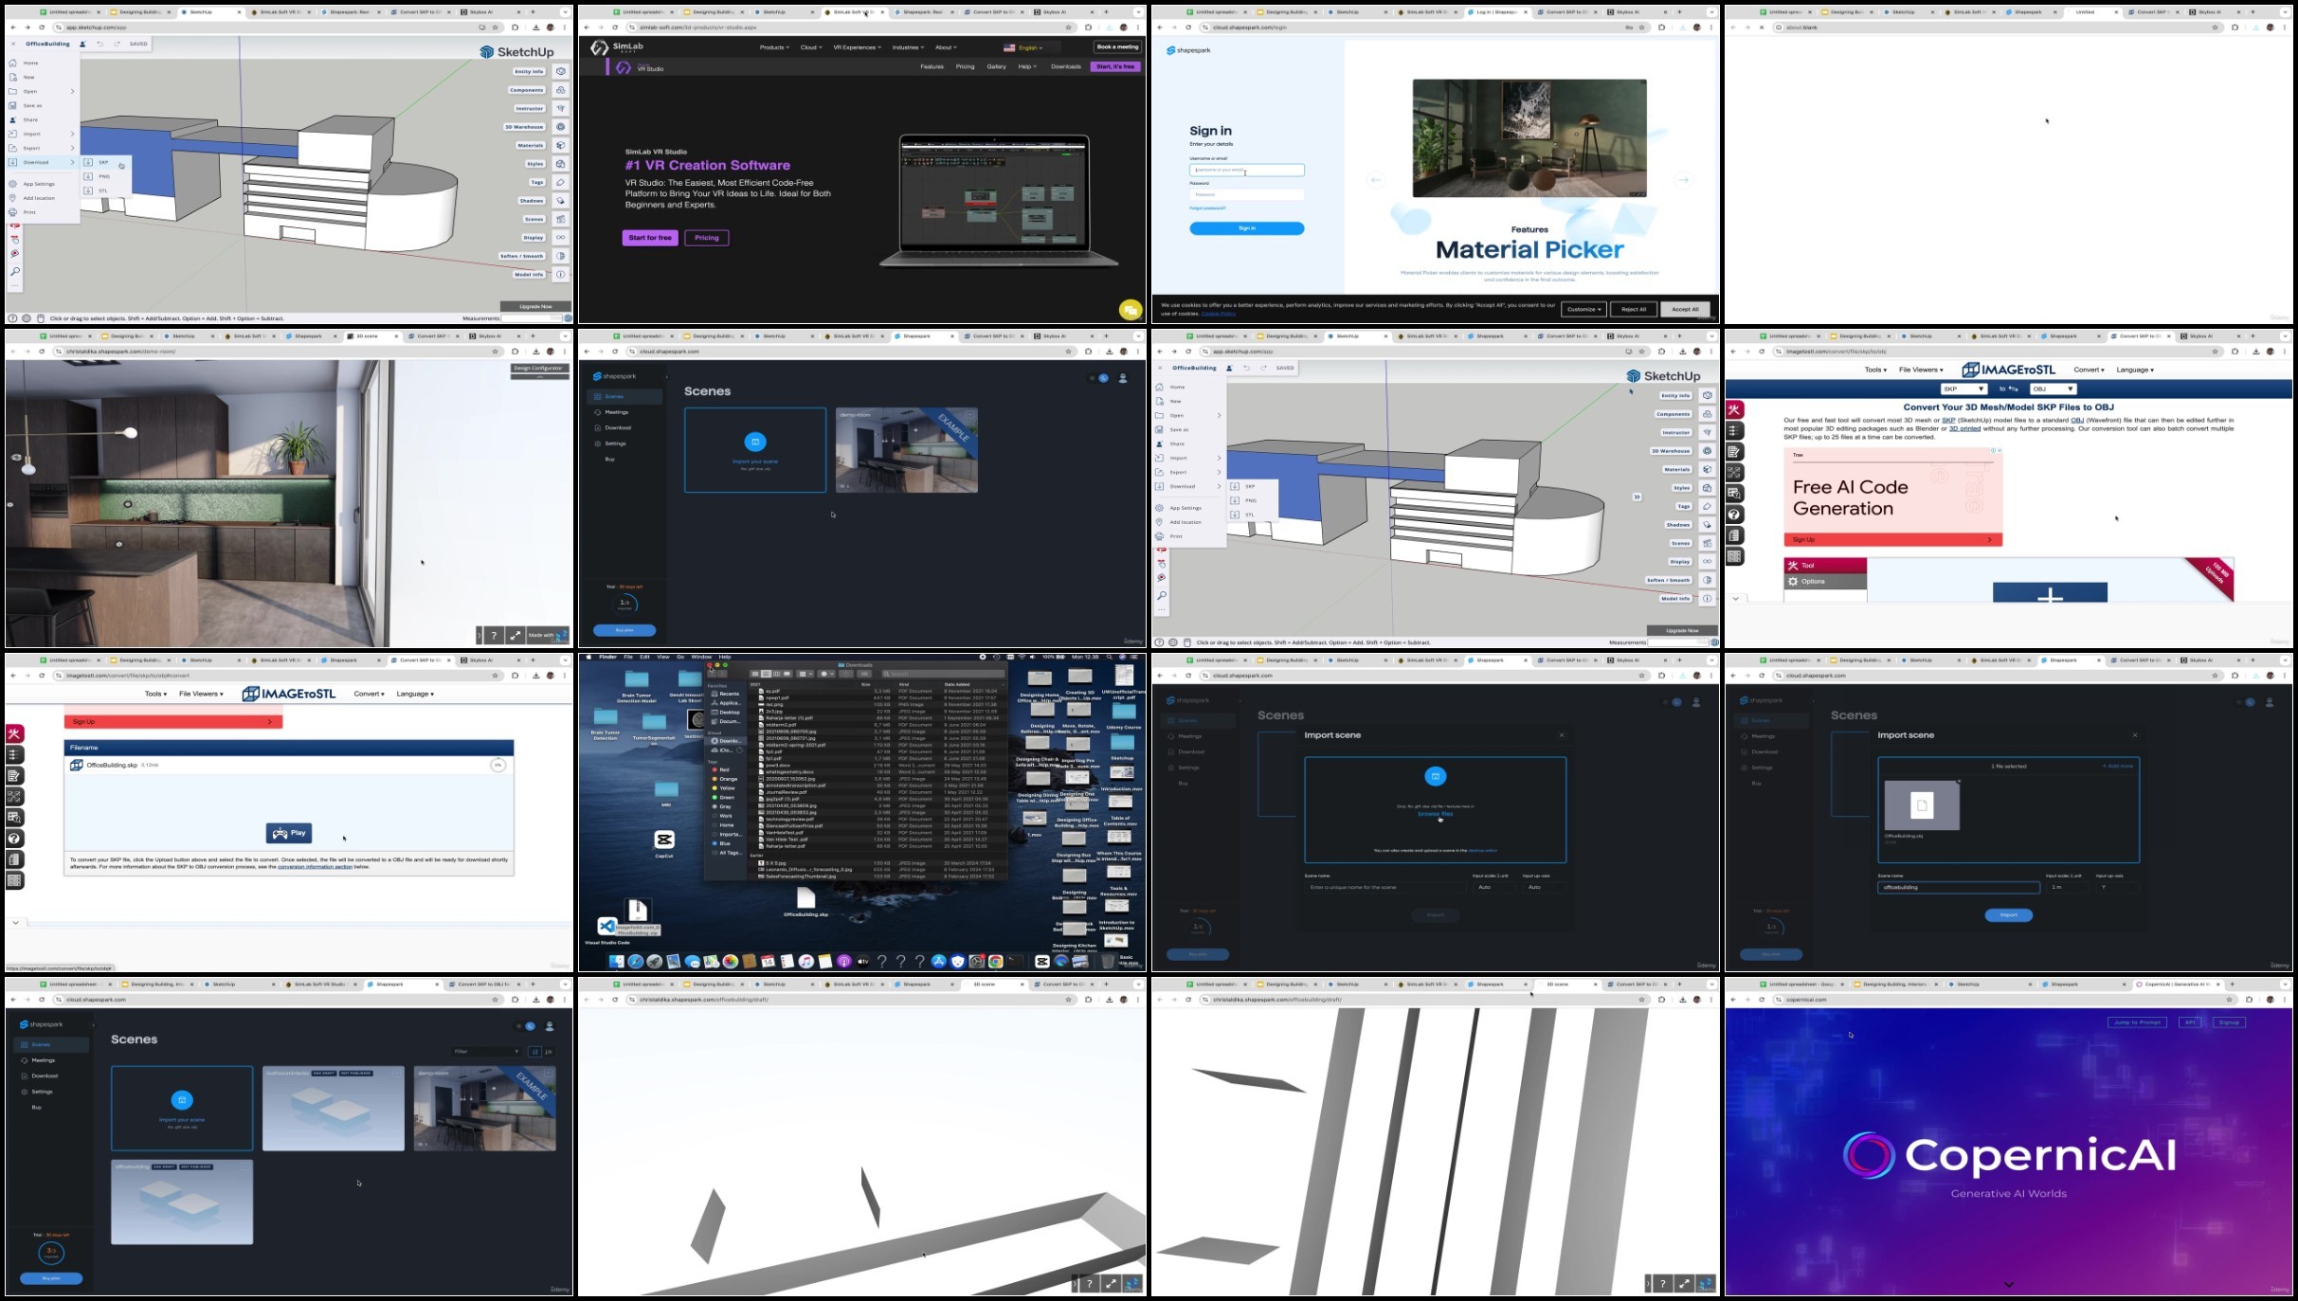Screen dimensions: 2298x1301
Task: Open the bathroominterior scene thumbnail
Action: point(334,1109)
